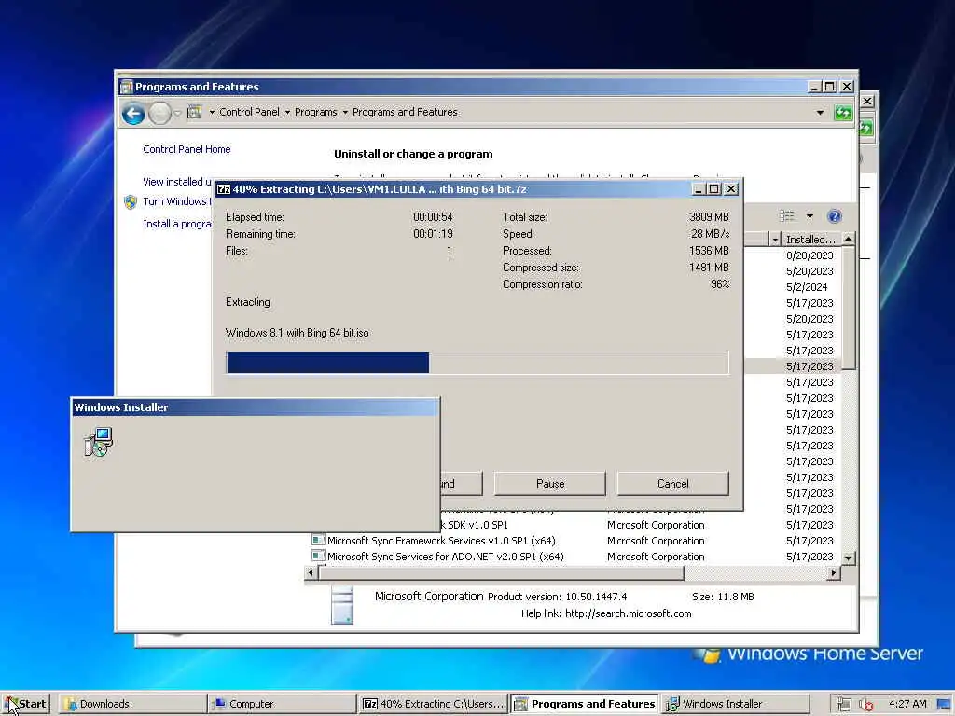The width and height of the screenshot is (955, 716).
Task: Switch to Windows Installer taskbar button
Action: (x=736, y=704)
